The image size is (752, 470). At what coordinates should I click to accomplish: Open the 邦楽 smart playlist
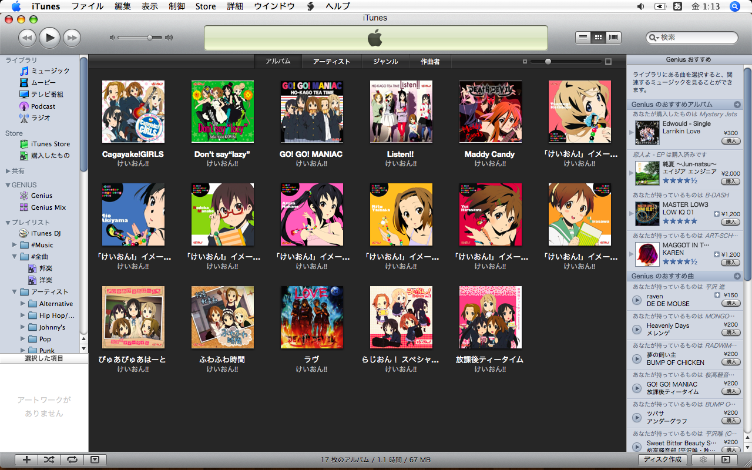click(41, 268)
